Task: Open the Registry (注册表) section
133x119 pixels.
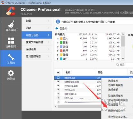Action: pos(11,42)
